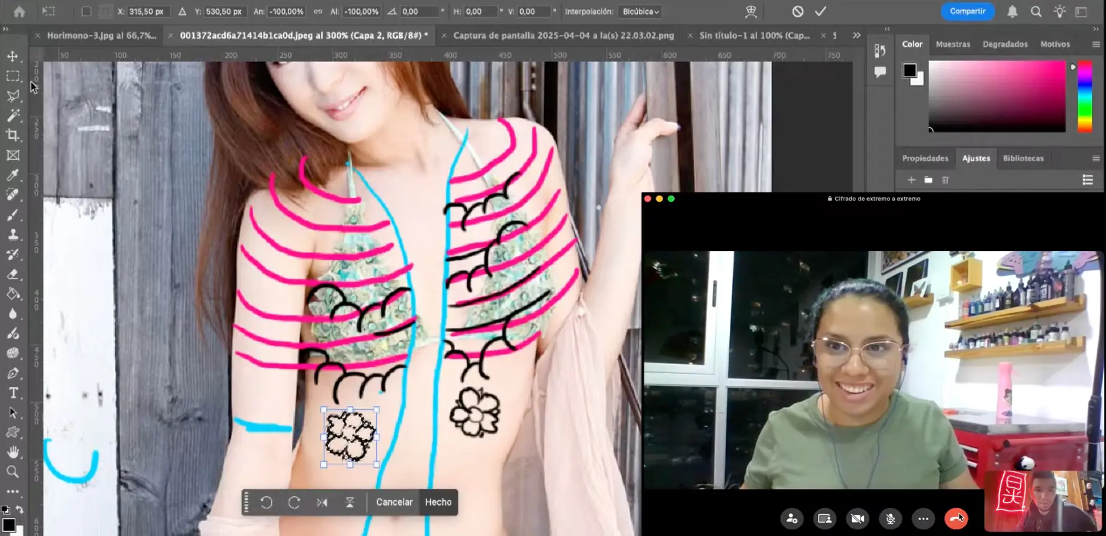
Task: Switch to the Muestras tab
Action: click(953, 44)
